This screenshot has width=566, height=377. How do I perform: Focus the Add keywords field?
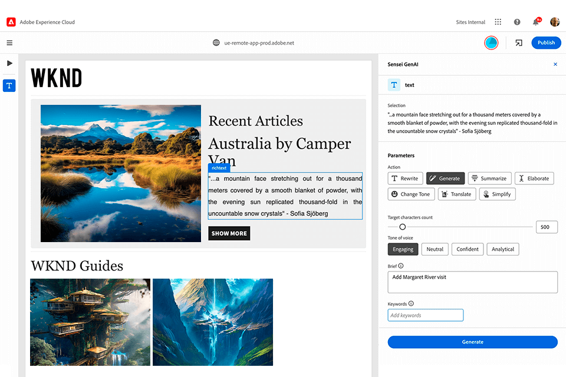point(426,315)
